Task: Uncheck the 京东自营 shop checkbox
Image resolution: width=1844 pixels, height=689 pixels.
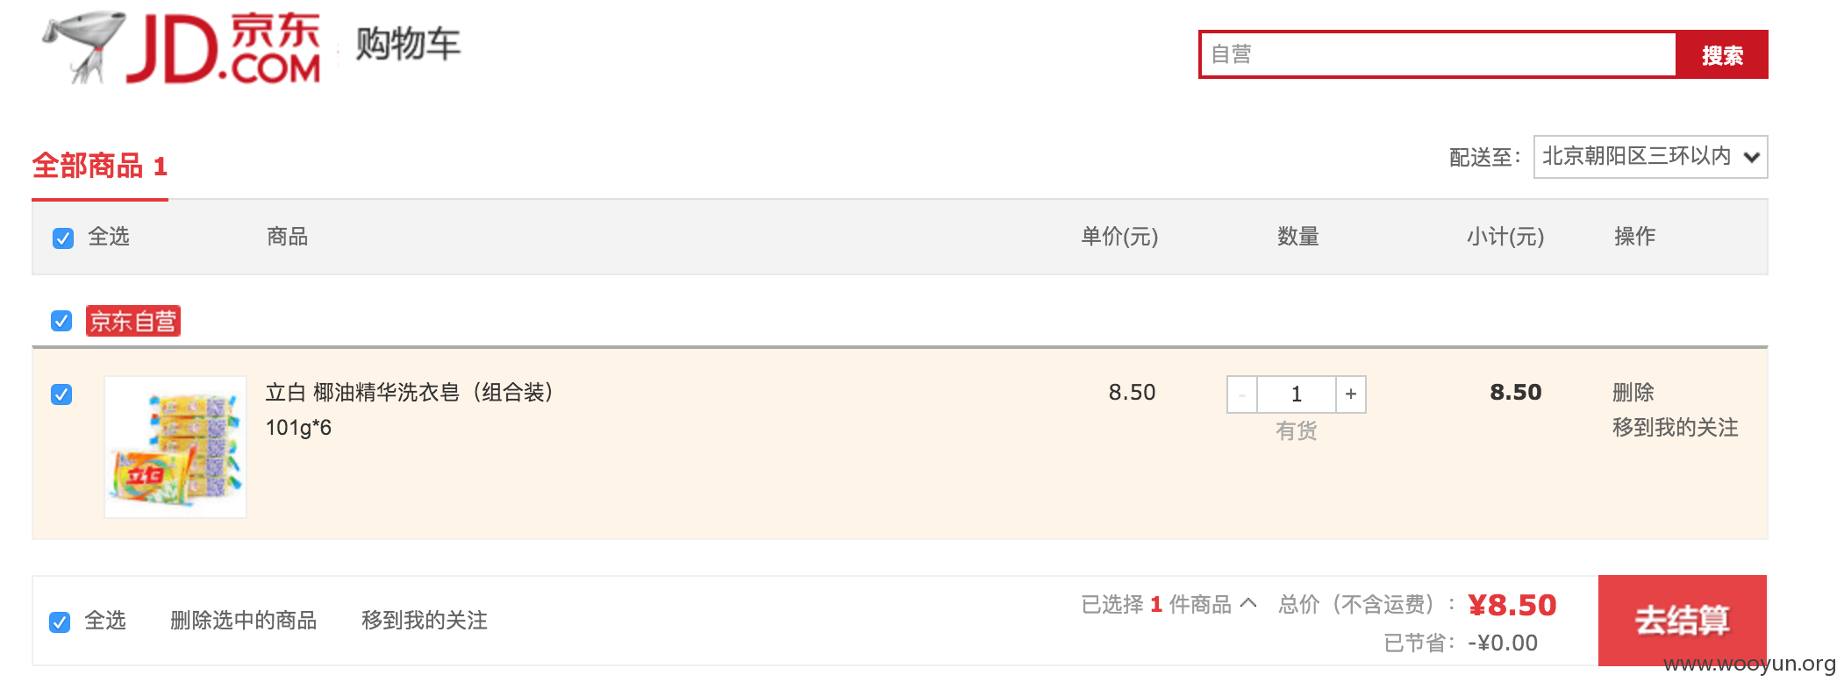Action: click(61, 321)
